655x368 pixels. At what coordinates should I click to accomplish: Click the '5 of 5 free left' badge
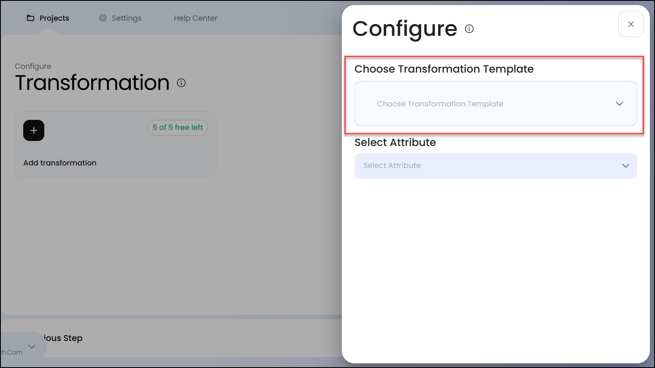[x=178, y=127]
